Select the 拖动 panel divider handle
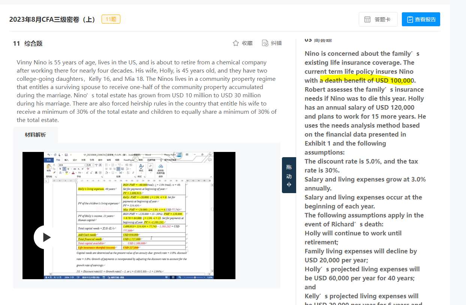 click(x=289, y=175)
